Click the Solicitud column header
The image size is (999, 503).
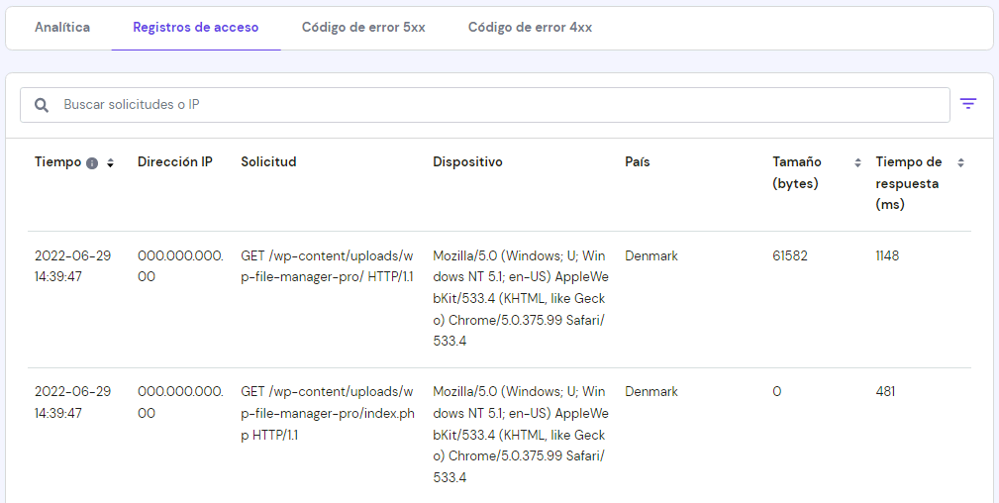click(x=268, y=162)
